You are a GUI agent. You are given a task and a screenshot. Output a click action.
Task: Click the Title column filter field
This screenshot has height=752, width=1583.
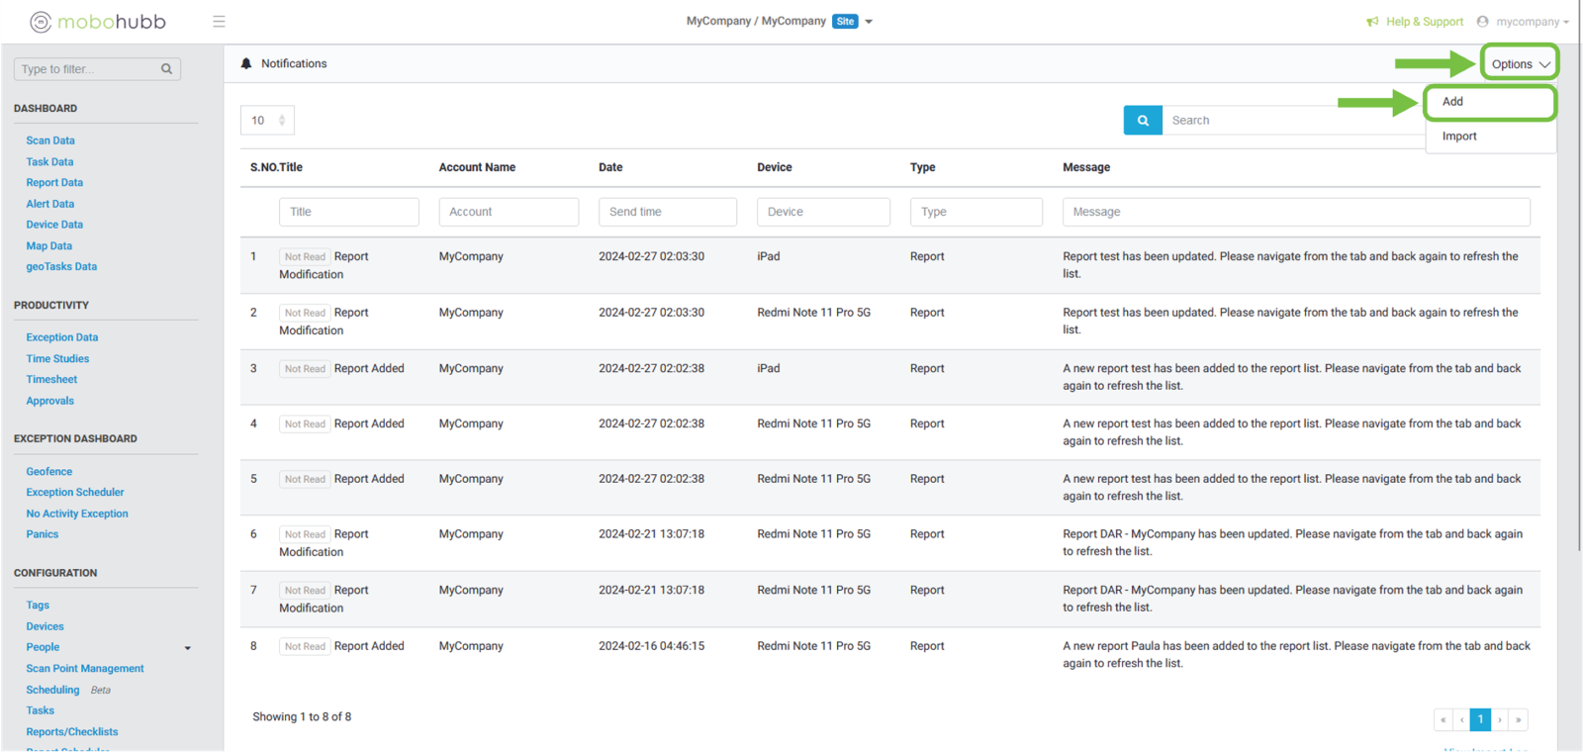click(x=348, y=212)
